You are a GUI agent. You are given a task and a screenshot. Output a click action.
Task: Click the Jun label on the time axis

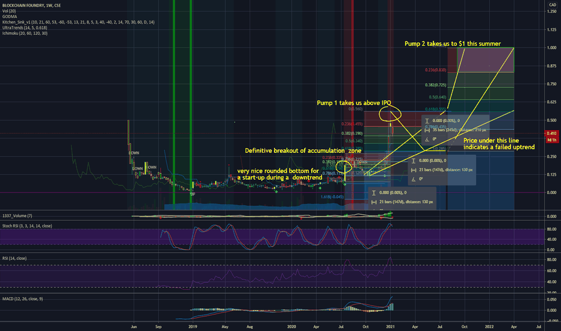[x=134, y=326]
